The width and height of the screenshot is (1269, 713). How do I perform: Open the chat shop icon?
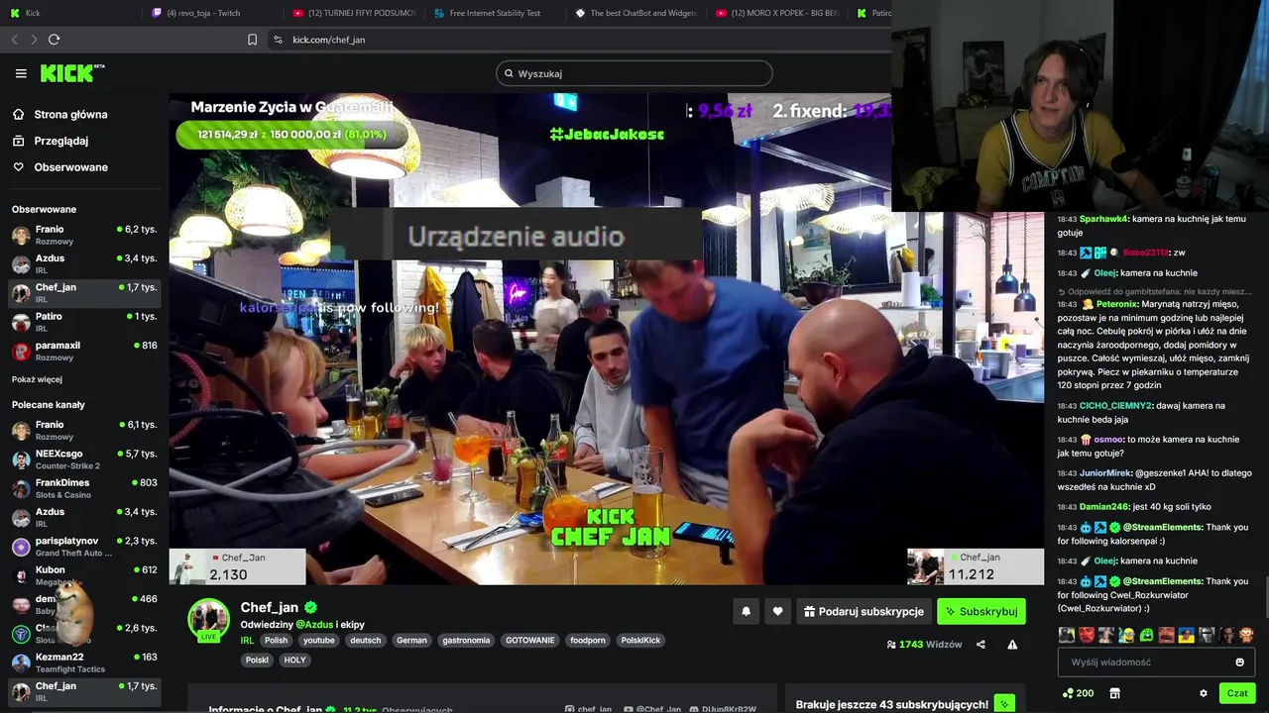1114,693
